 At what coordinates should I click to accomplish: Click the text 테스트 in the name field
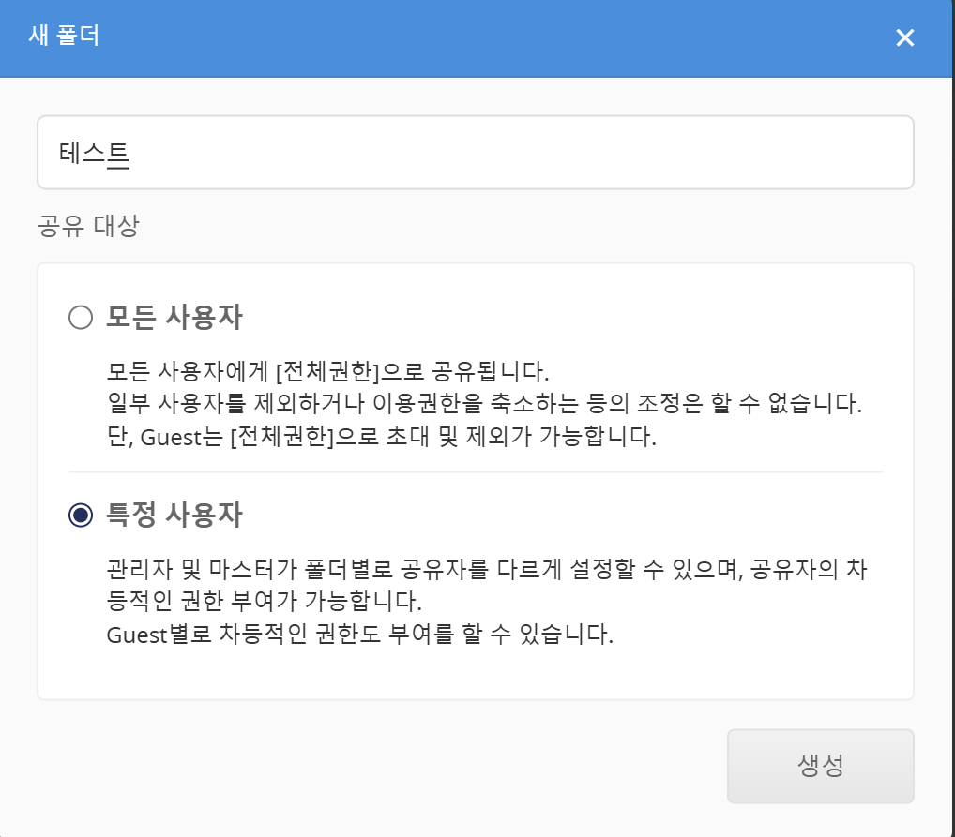[94, 154]
